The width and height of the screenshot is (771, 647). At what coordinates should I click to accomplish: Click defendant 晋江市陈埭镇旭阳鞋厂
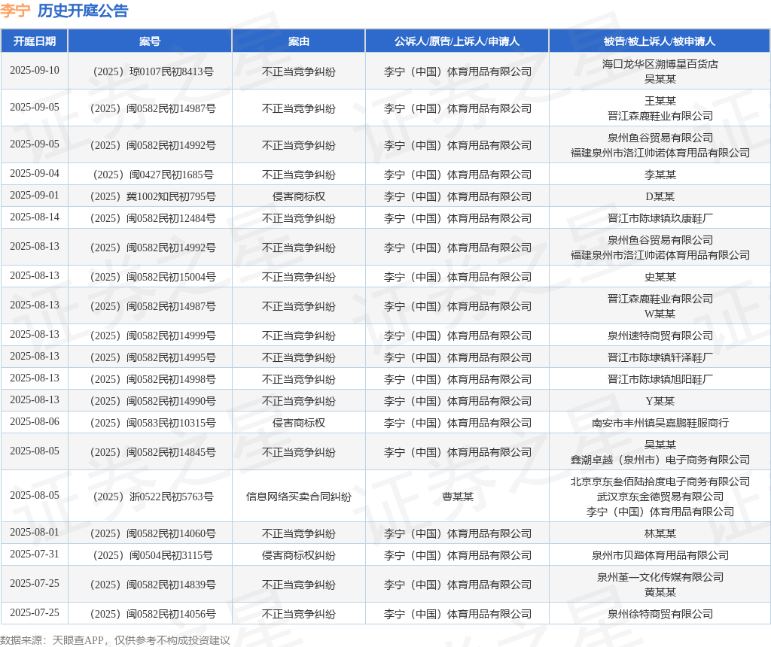660,379
